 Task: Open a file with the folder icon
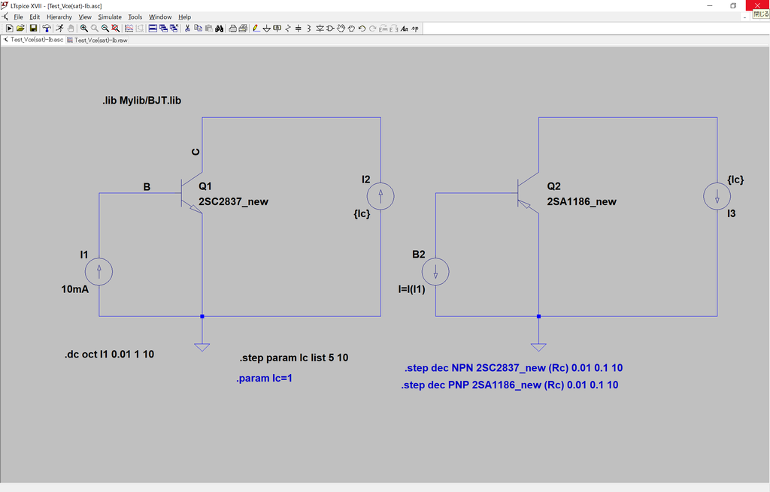(x=20, y=29)
